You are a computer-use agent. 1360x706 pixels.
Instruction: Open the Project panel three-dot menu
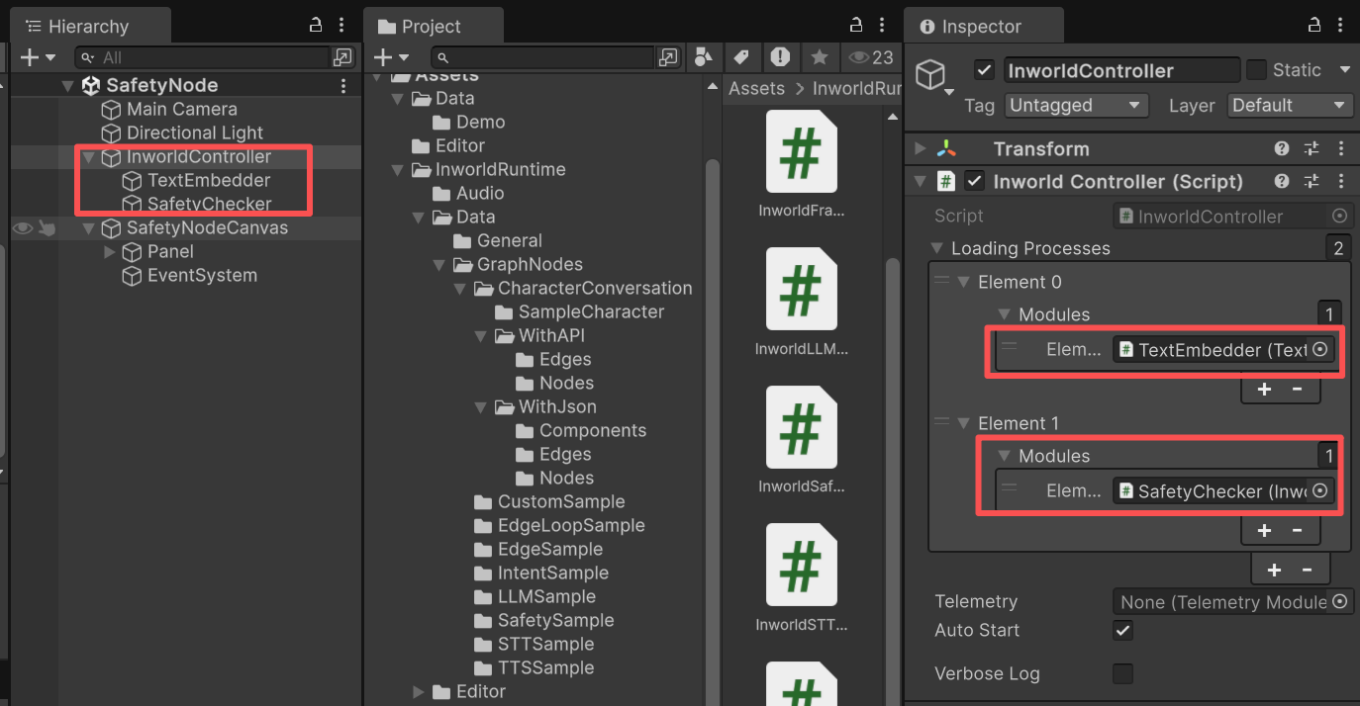(x=881, y=26)
